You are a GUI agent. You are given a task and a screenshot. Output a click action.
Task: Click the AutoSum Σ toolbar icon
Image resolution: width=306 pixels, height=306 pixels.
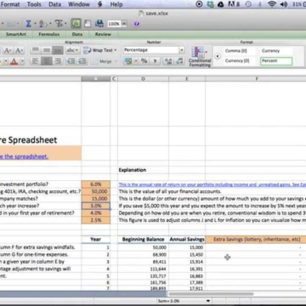click(29, 23)
